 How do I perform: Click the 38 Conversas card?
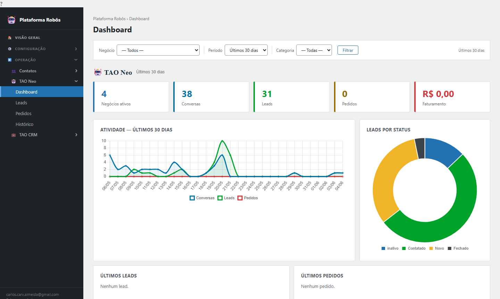[211, 97]
